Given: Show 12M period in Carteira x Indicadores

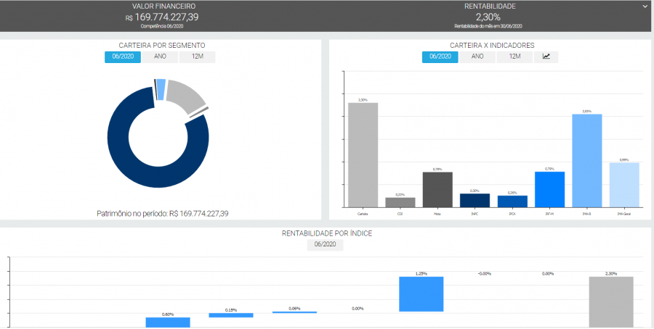Looking at the screenshot, I should (x=514, y=57).
